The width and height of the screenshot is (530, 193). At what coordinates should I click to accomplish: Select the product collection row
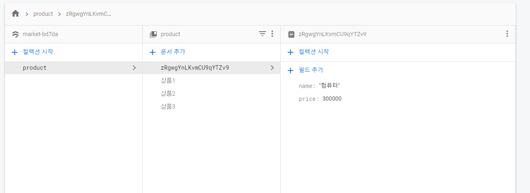point(74,68)
